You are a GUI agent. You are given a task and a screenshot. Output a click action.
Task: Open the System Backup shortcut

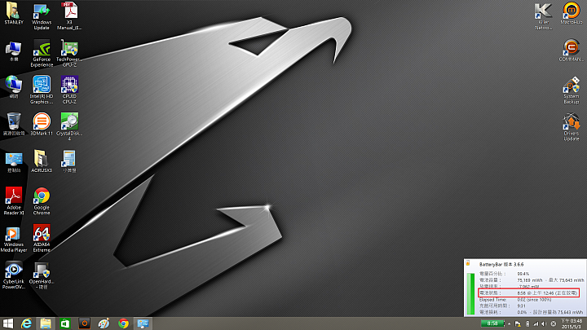pos(572,90)
